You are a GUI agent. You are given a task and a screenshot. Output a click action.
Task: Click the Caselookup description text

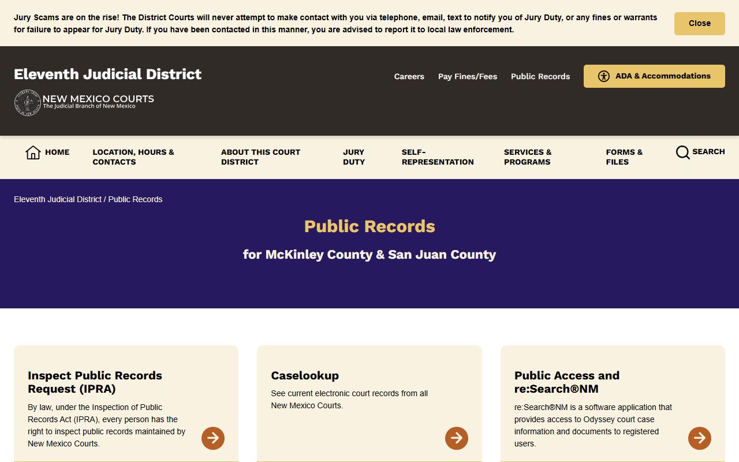(349, 400)
